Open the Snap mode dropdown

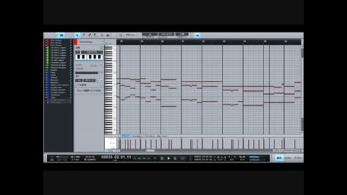click(x=182, y=34)
